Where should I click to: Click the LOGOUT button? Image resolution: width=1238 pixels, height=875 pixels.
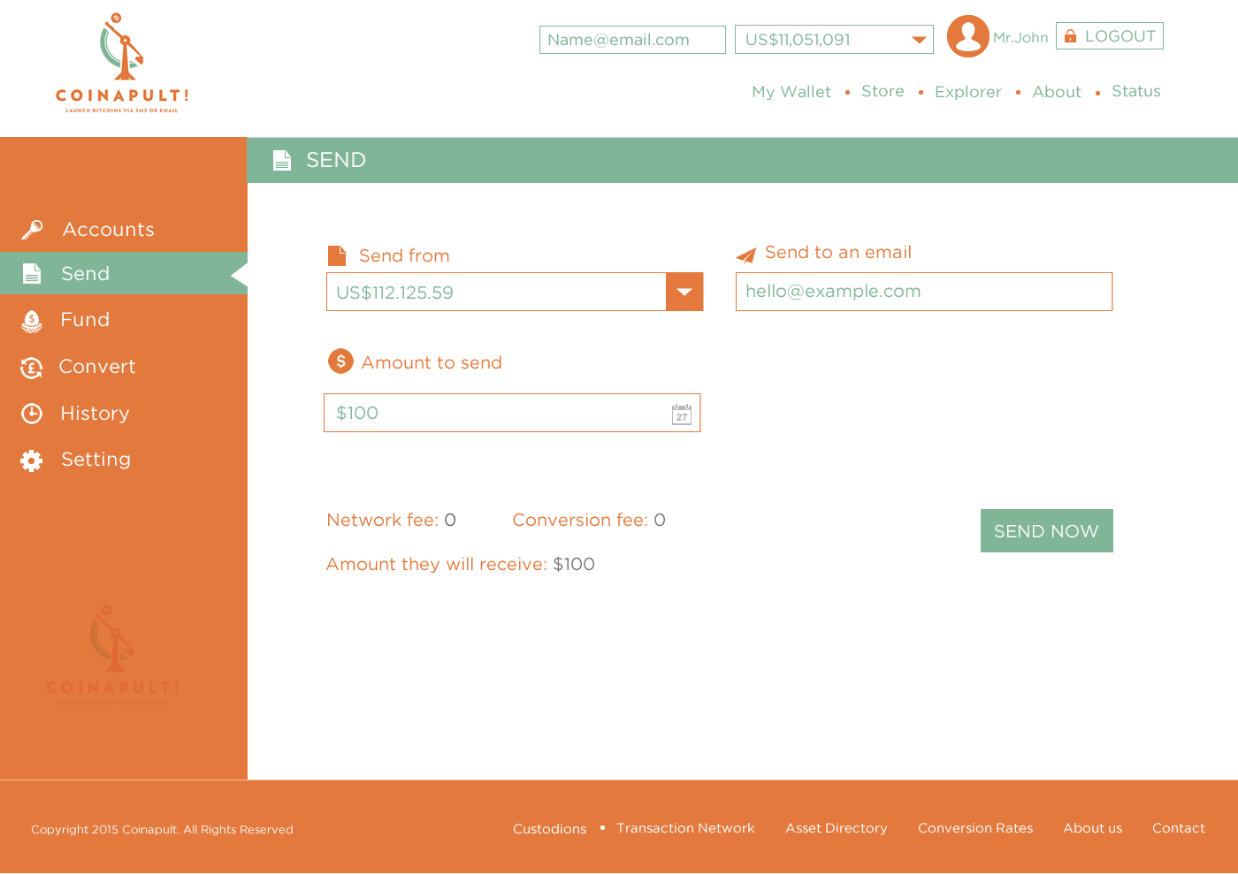point(1110,36)
